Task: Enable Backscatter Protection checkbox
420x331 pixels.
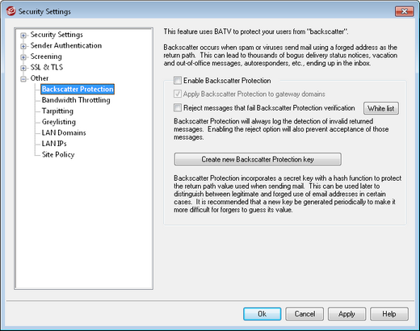Action: [x=178, y=80]
